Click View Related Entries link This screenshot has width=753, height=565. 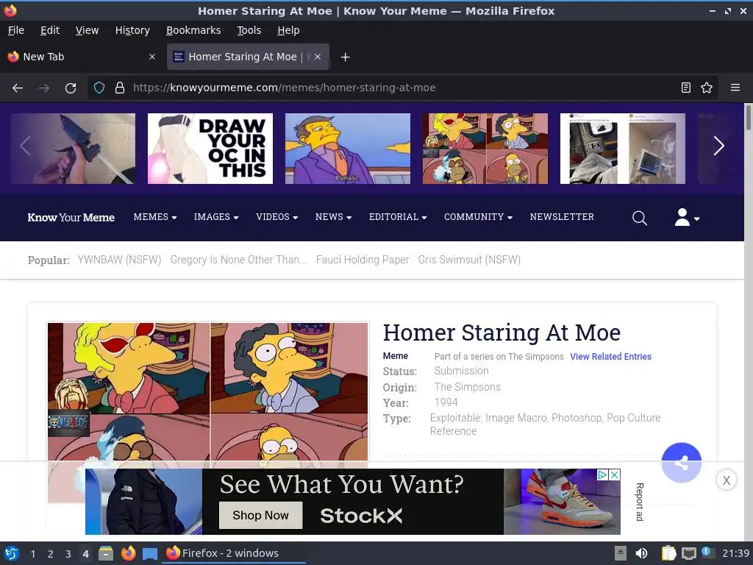click(x=610, y=357)
